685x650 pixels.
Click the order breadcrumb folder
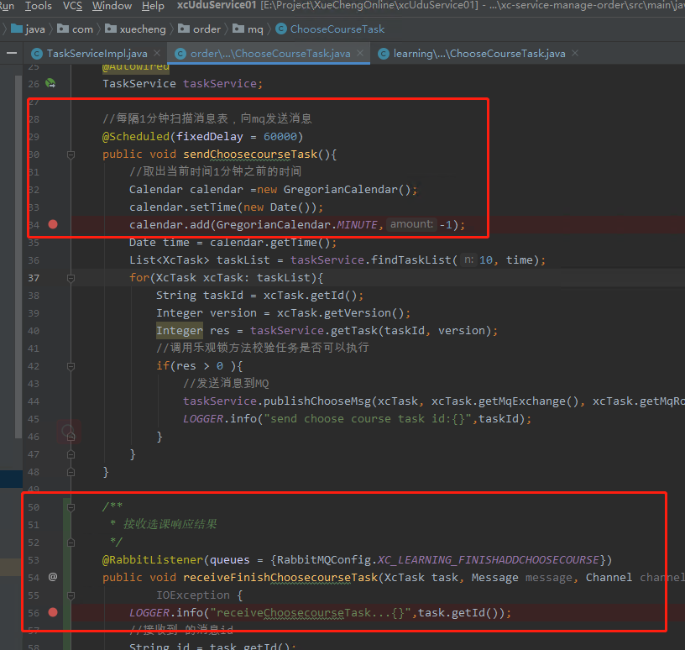pyautogui.click(x=200, y=29)
